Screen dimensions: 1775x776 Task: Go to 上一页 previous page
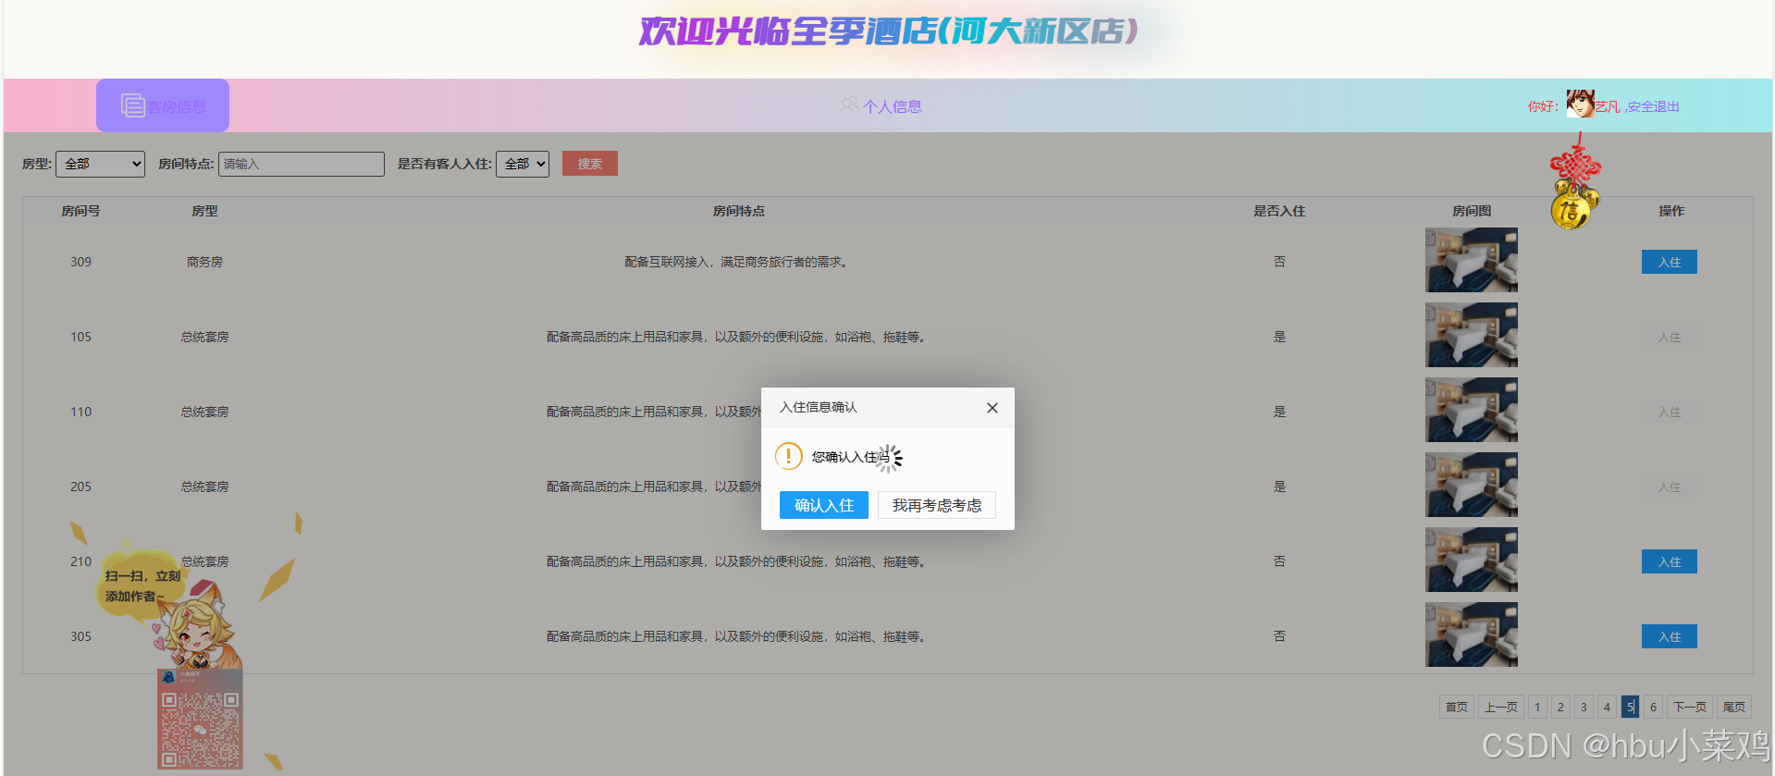tap(1501, 707)
